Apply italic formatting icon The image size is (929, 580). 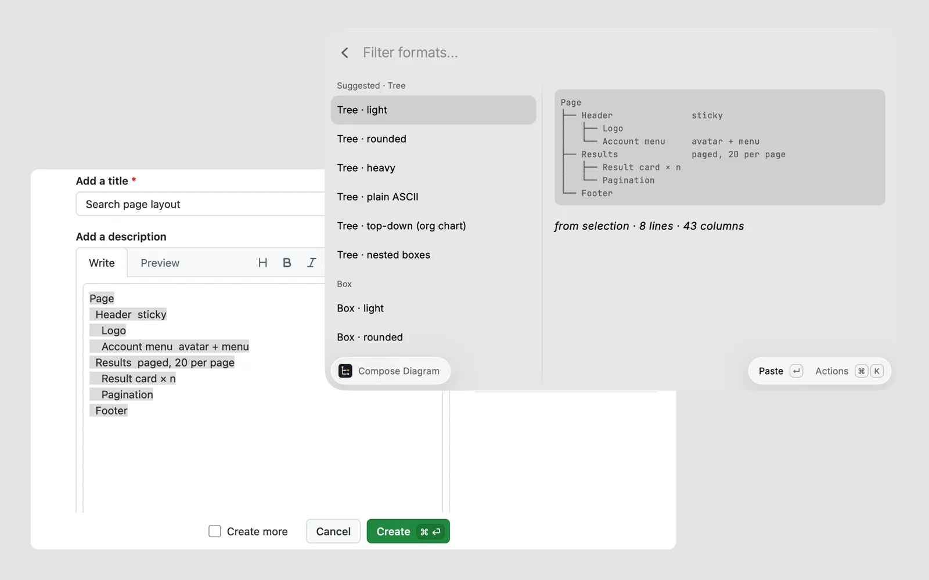coord(312,263)
